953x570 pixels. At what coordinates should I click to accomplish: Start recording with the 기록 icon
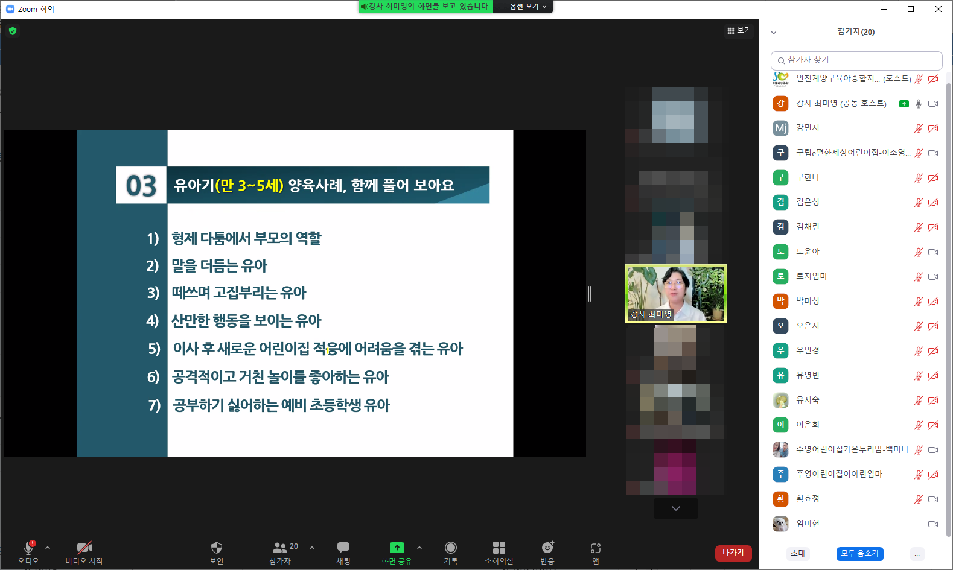[450, 548]
